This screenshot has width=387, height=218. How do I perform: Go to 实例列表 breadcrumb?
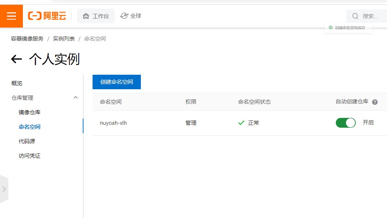[64, 39]
